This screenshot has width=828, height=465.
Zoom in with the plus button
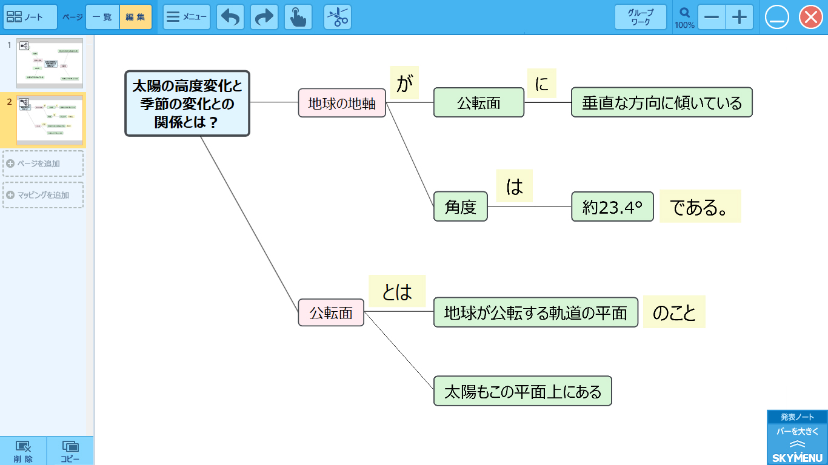(x=740, y=17)
